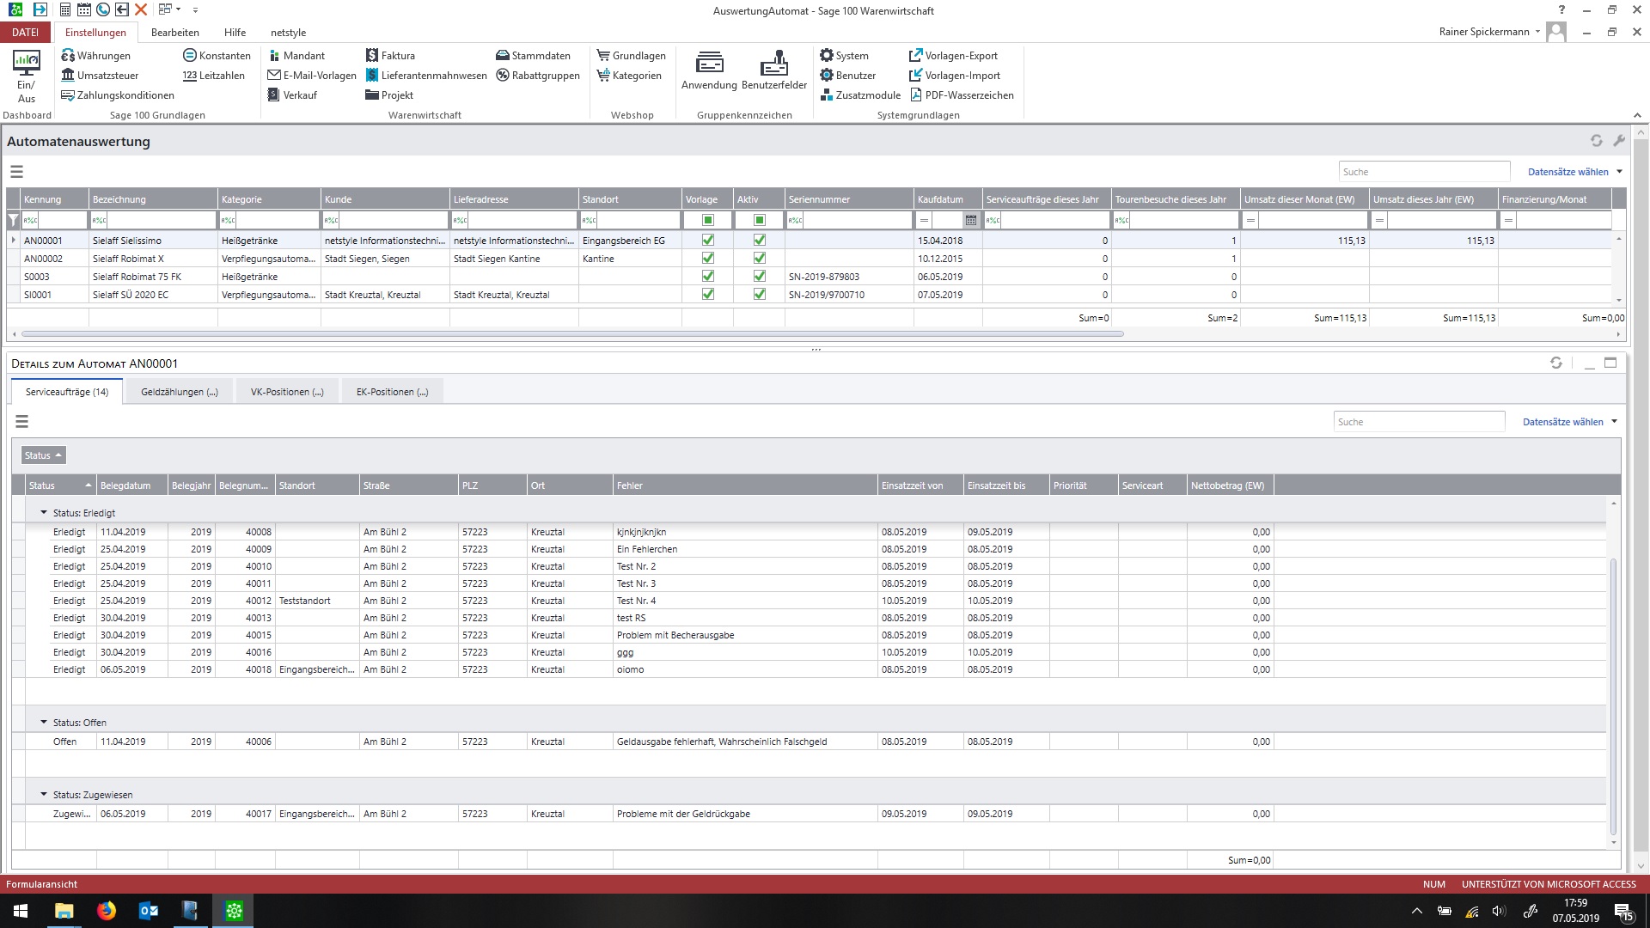The height and width of the screenshot is (928, 1650).
Task: Open Webshop Grundlagen
Action: [631, 56]
